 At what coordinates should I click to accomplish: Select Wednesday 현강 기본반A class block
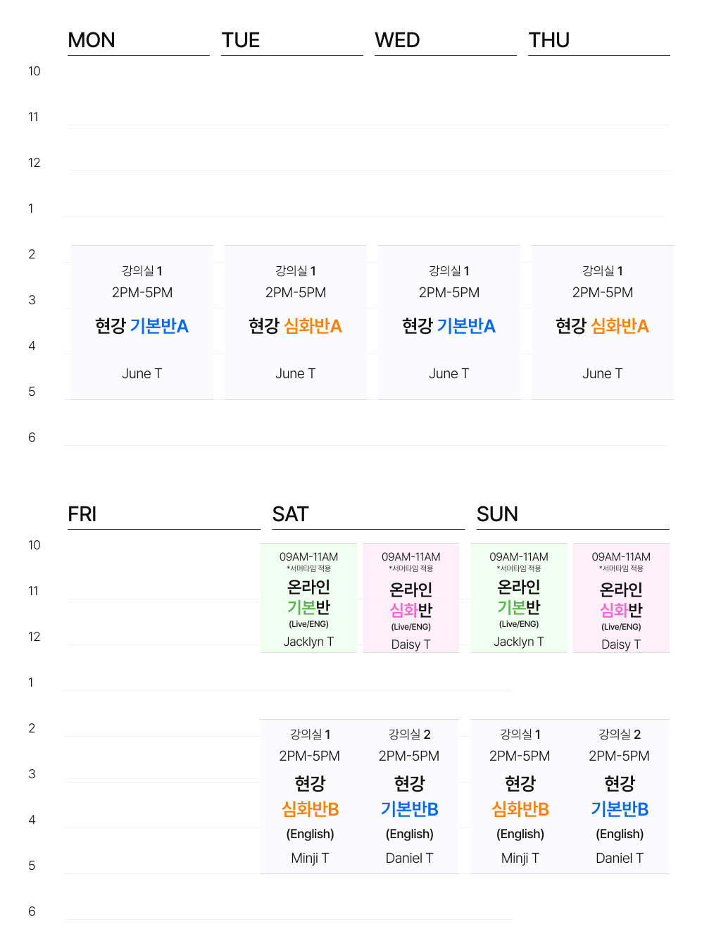[449, 323]
